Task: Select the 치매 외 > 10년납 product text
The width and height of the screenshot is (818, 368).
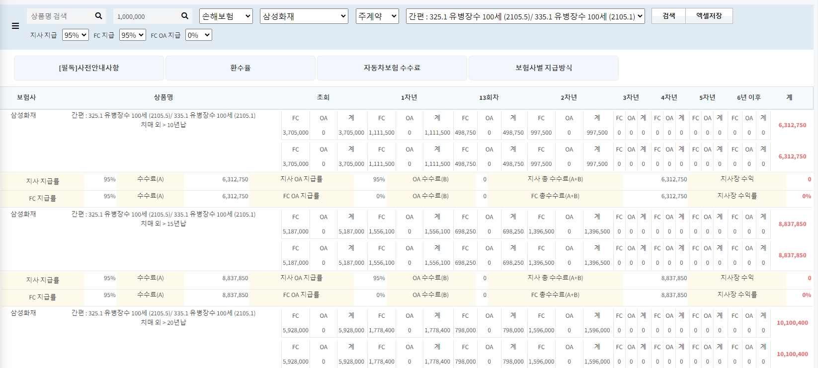Action: pos(164,125)
